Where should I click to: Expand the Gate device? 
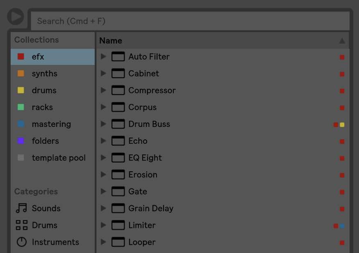click(x=103, y=191)
